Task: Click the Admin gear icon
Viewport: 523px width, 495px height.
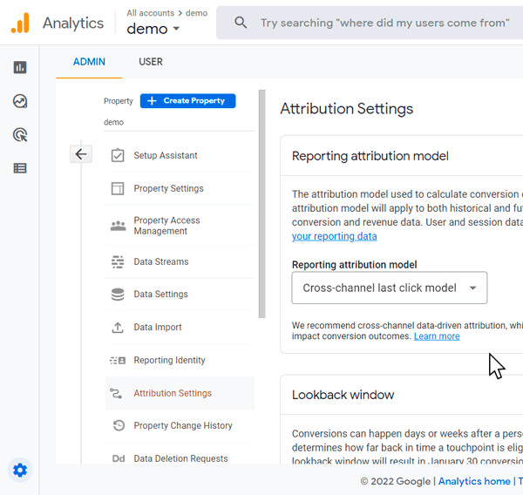Action: coord(20,471)
